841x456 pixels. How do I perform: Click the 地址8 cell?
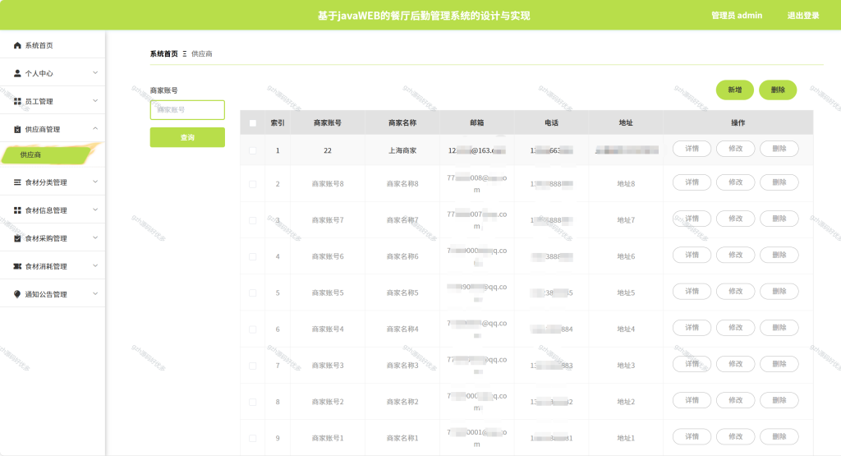point(626,184)
